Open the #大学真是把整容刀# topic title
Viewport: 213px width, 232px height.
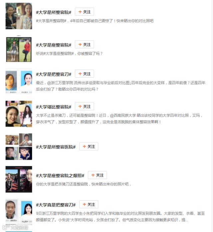coord(56,205)
